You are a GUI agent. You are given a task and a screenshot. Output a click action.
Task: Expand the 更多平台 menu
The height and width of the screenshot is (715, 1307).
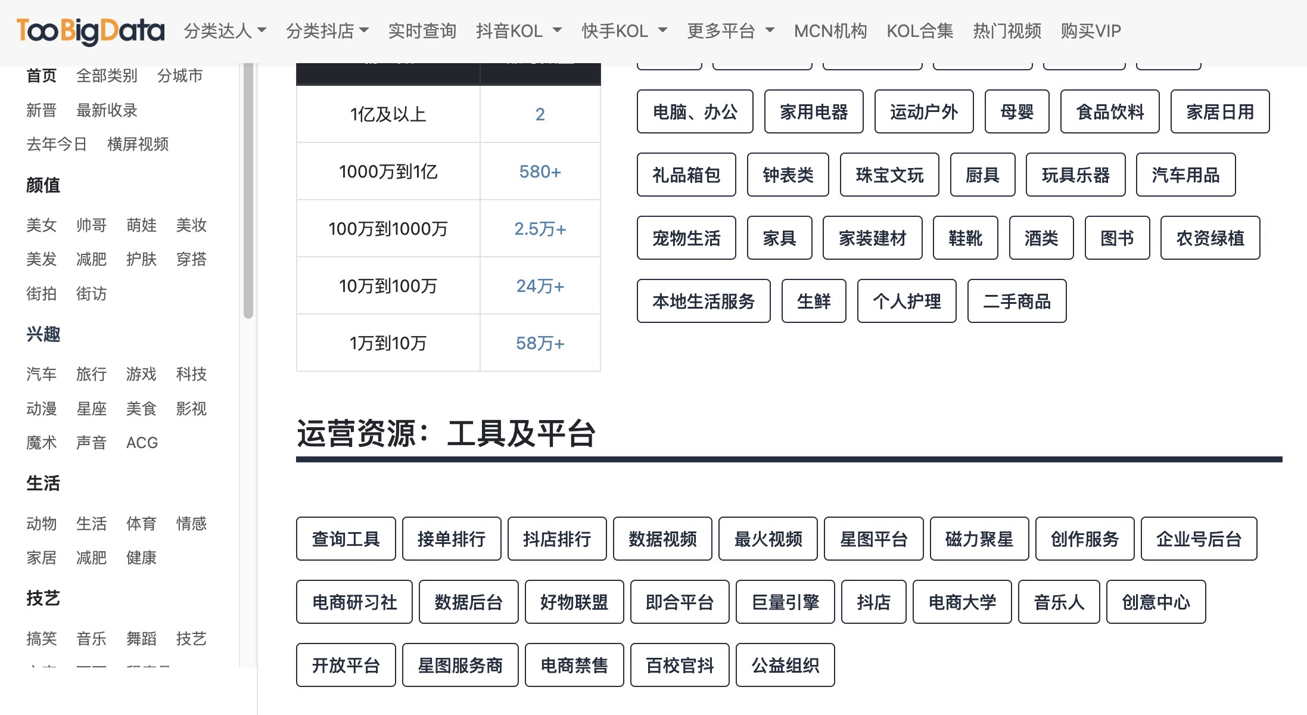point(730,31)
